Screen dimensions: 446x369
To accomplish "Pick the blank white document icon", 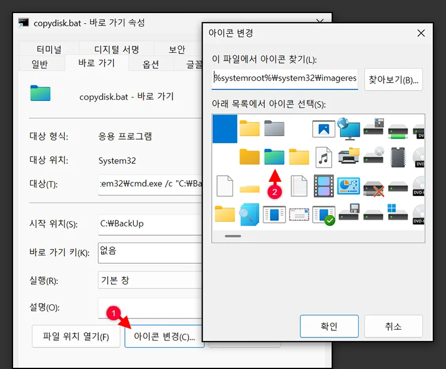I will pos(225,186).
